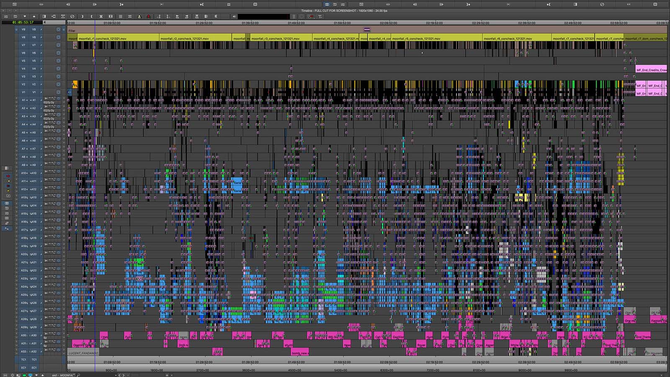Viewport: 670px width, 377px height.
Task: Click the fade ramp icon in the timeline toolbar
Action: click(158, 16)
